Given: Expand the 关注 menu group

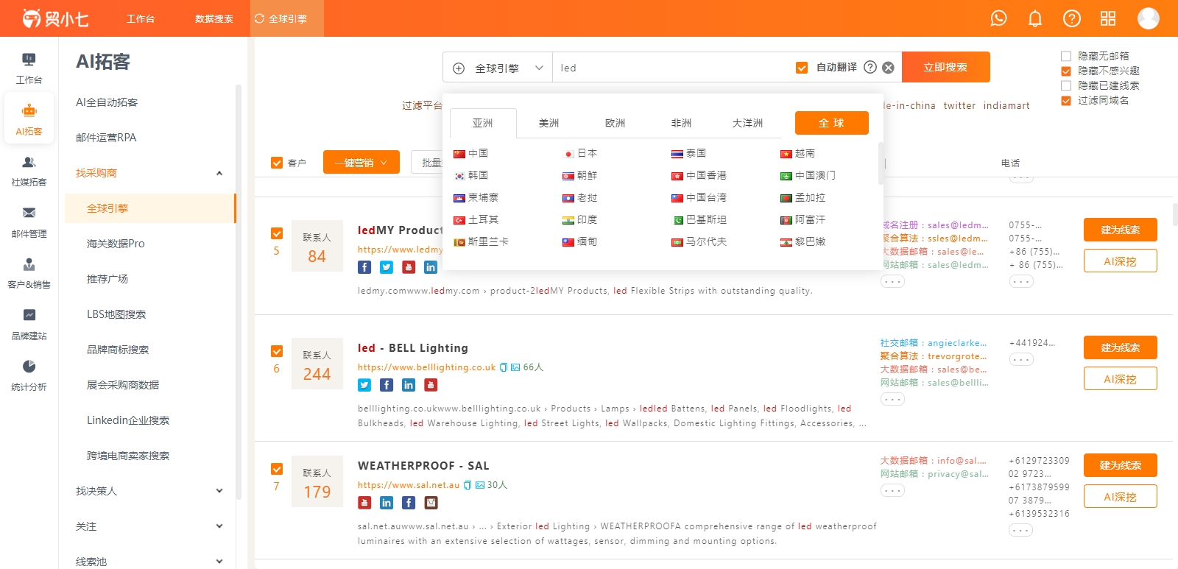Looking at the screenshot, I should click(x=150, y=526).
